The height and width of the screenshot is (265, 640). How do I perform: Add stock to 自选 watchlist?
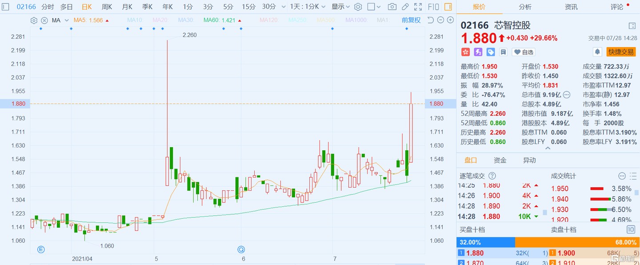(524, 52)
